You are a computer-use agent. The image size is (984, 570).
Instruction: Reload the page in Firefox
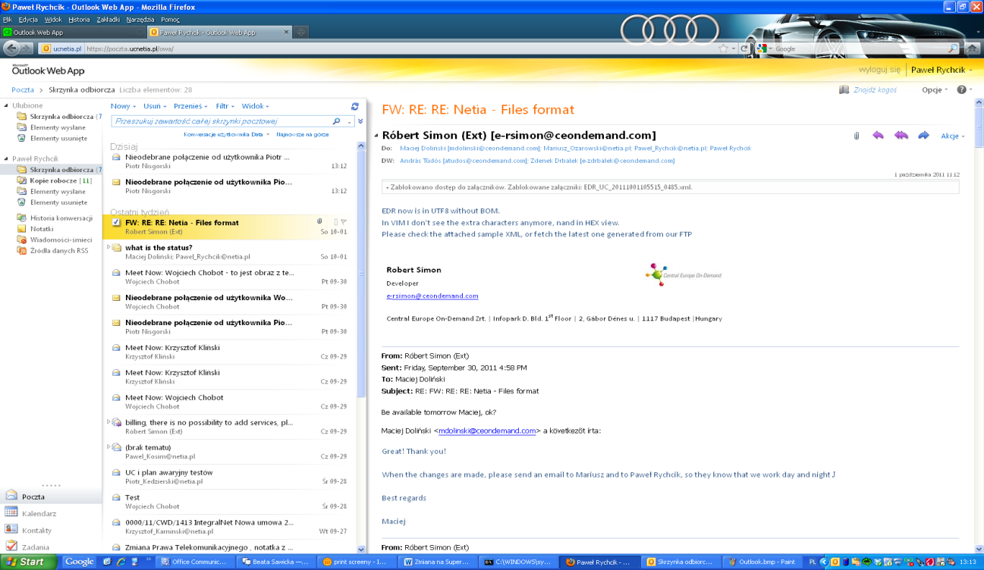(x=744, y=49)
